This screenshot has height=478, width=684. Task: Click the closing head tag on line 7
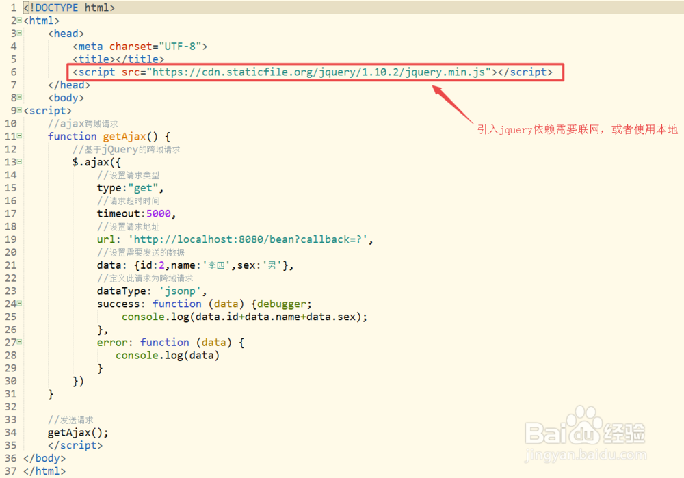pyautogui.click(x=69, y=85)
